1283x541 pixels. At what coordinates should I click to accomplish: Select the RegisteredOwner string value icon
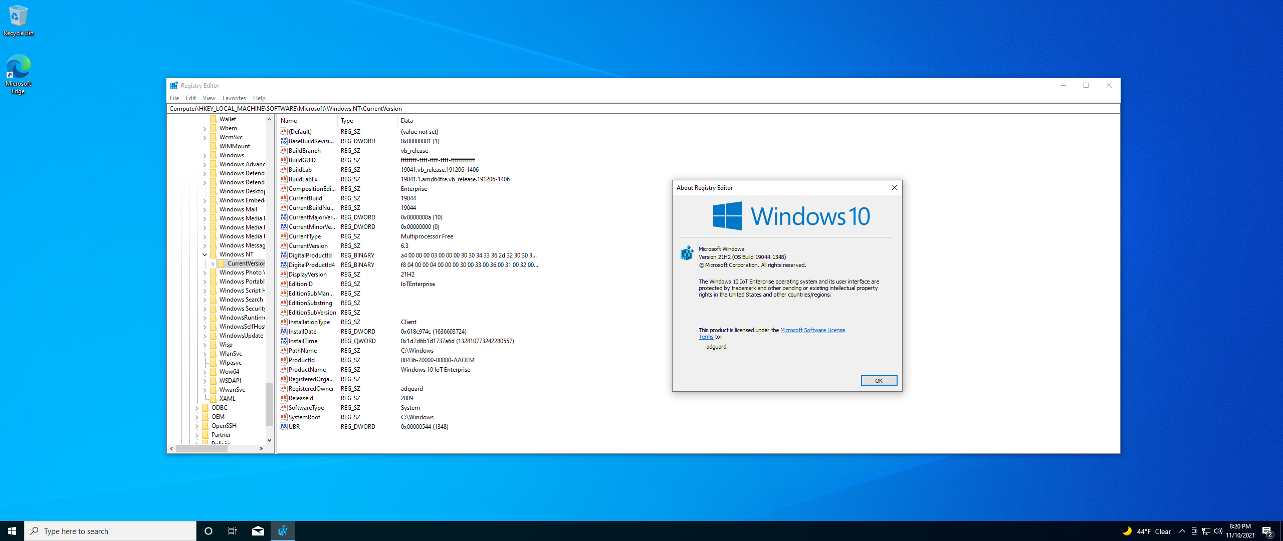tap(284, 389)
